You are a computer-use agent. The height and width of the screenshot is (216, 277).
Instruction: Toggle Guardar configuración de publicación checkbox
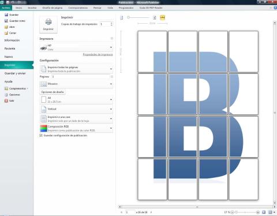tap(41, 136)
